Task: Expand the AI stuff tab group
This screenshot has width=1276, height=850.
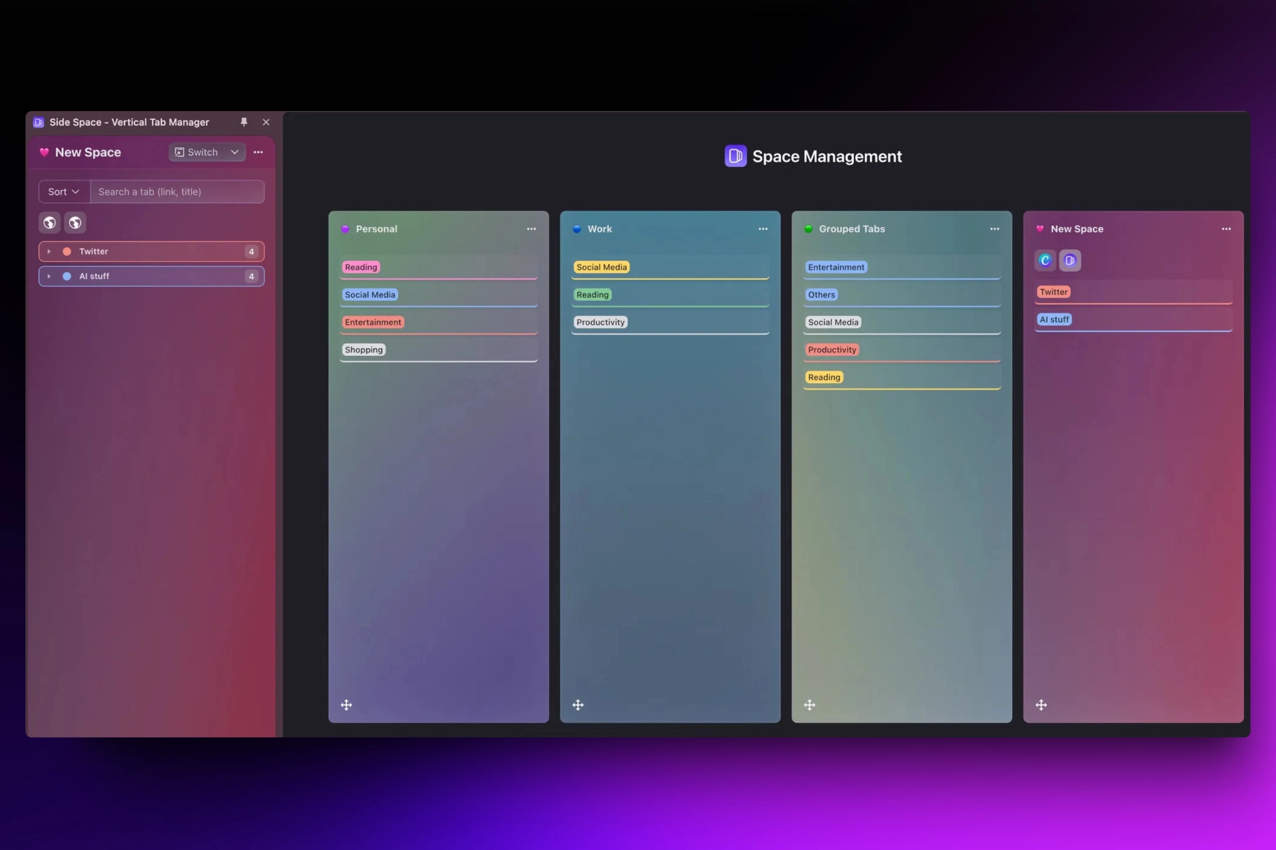Action: click(49, 276)
